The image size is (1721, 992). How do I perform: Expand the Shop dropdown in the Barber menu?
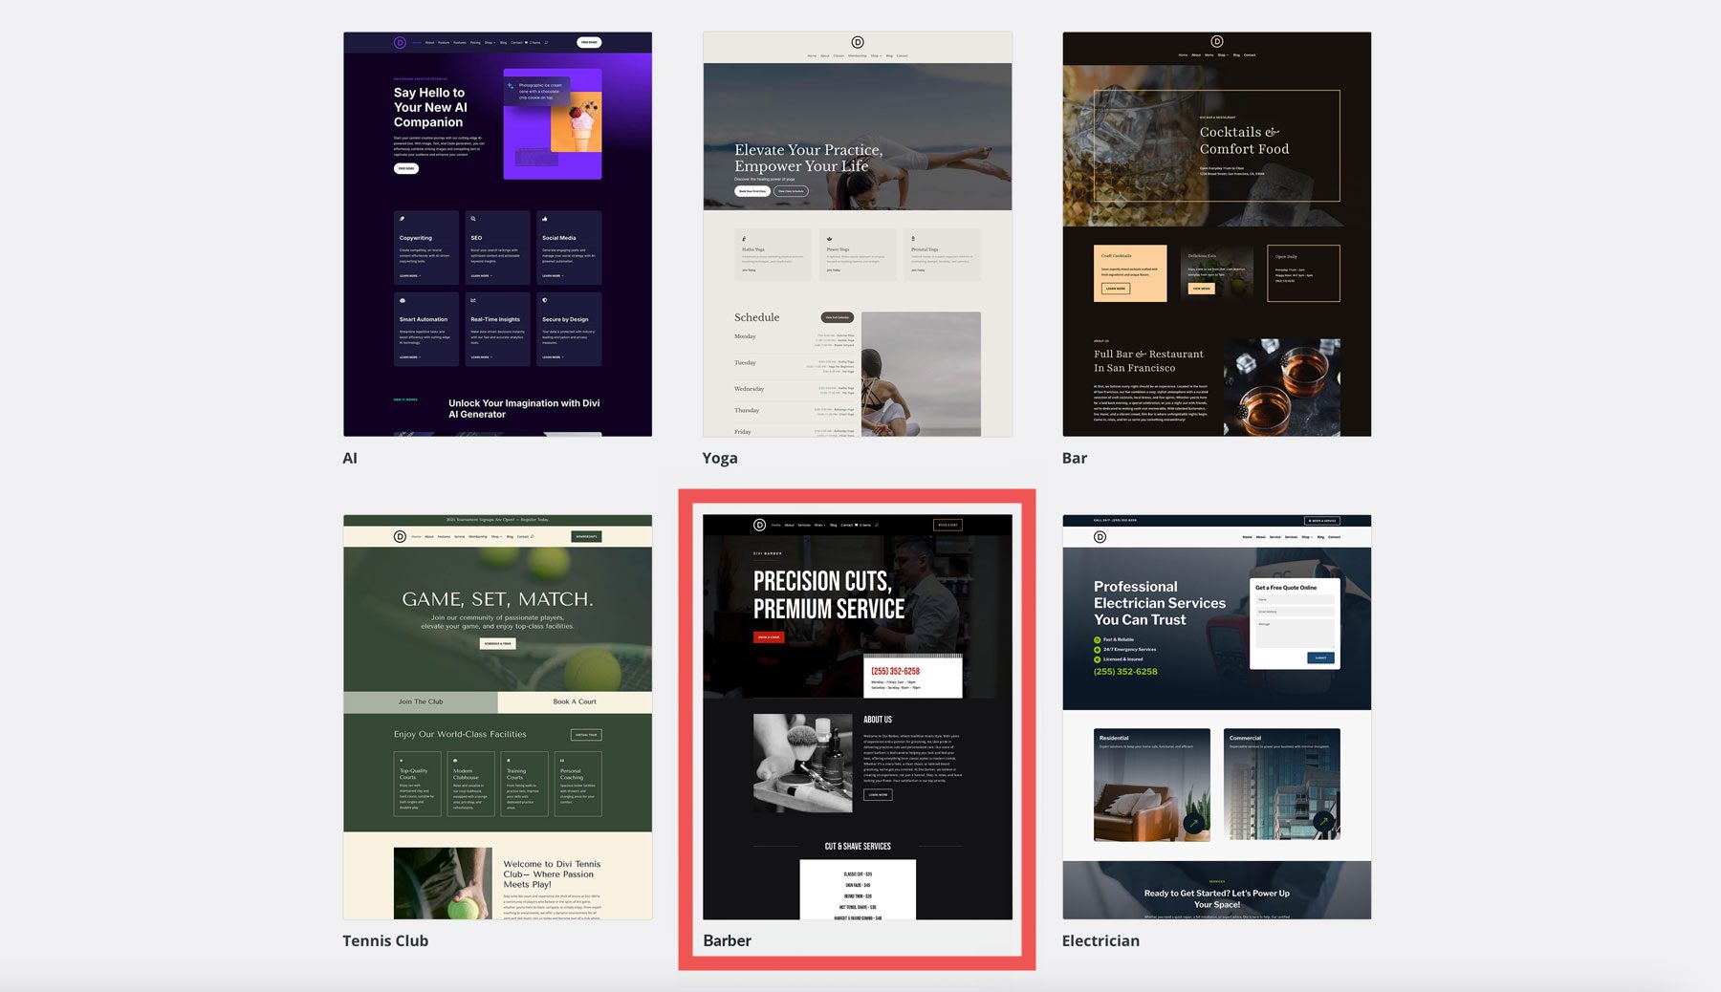tap(818, 525)
